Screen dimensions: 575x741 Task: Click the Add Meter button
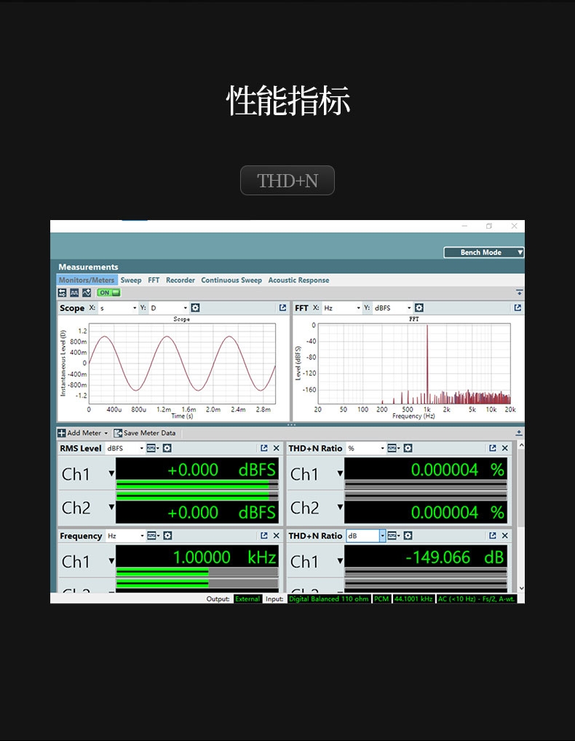point(82,433)
